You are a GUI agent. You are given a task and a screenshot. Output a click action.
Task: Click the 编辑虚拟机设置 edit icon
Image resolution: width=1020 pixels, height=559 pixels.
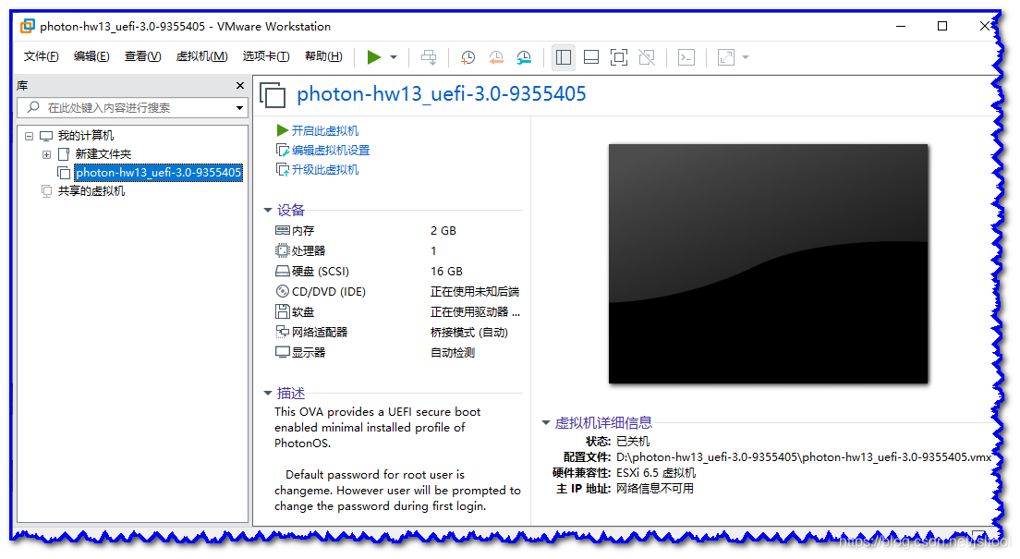point(283,151)
